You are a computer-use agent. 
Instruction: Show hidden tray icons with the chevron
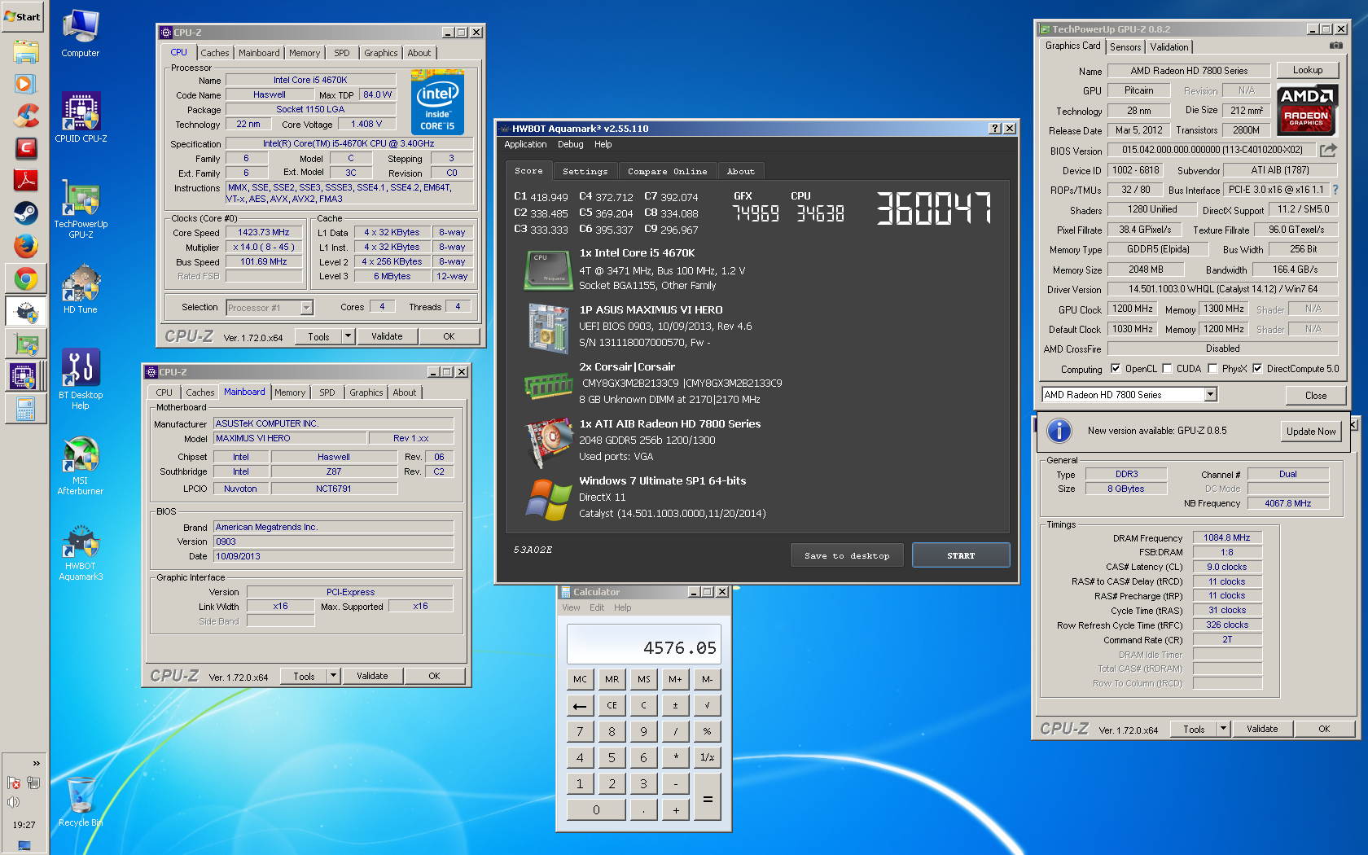tap(36, 763)
